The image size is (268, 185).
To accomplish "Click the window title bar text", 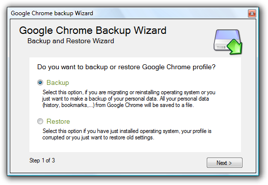I will pos(52,13).
